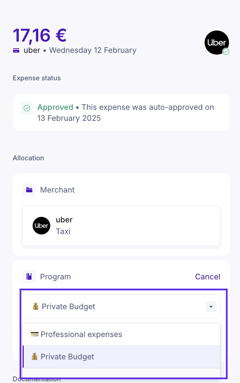
Task: Open the program dropdown arrow
Action: click(211, 306)
